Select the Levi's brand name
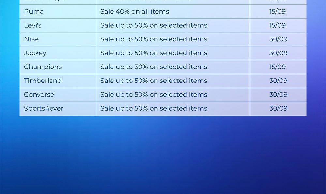The height and width of the screenshot is (194, 326). coord(33,25)
